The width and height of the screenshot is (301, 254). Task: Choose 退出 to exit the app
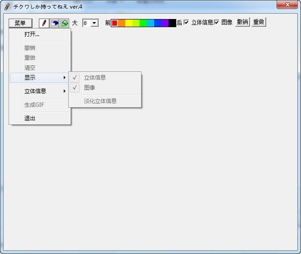tap(40, 118)
